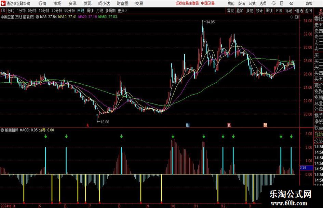Screen dimensions: 323x208
Task: Expand the main chart indicator dropdown circle
Action: coord(37,17)
